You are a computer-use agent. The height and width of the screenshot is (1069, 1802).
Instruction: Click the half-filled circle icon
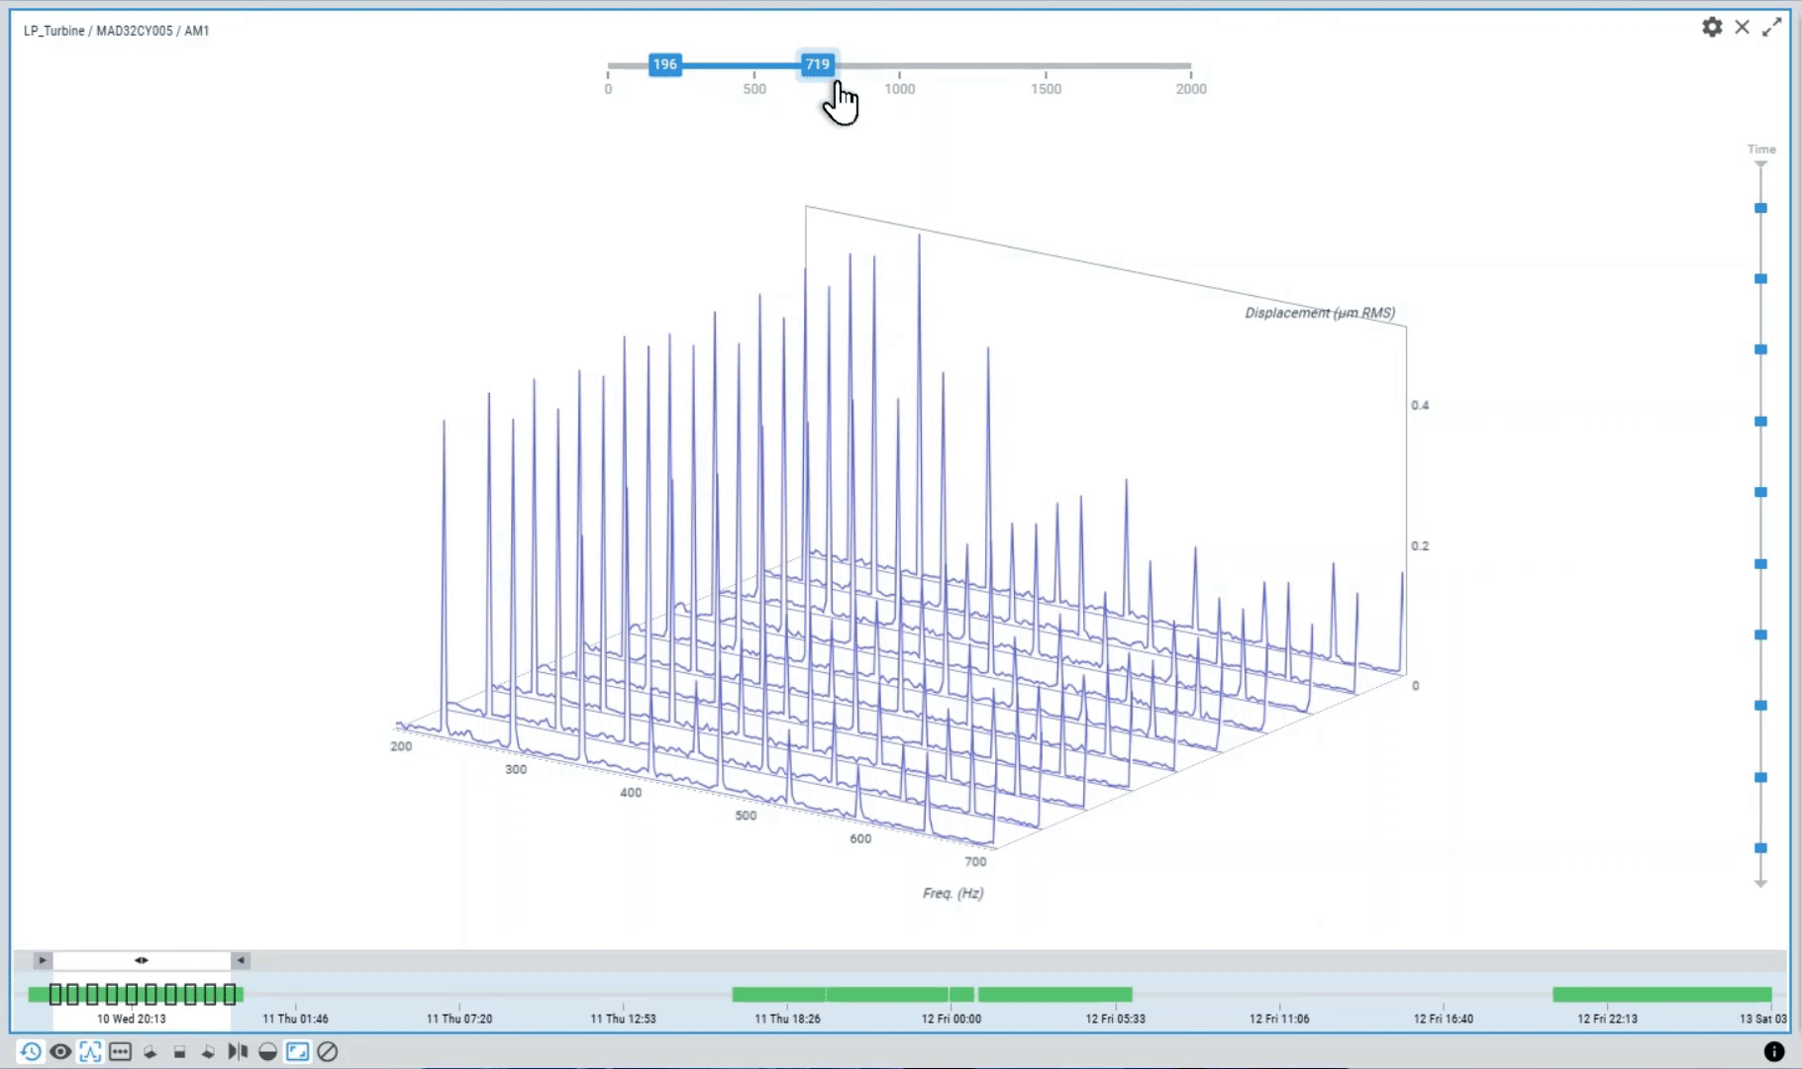267,1051
